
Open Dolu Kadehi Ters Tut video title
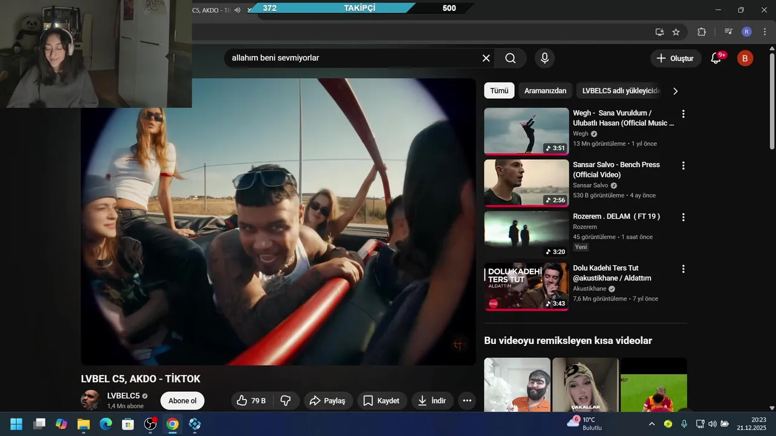coord(612,273)
